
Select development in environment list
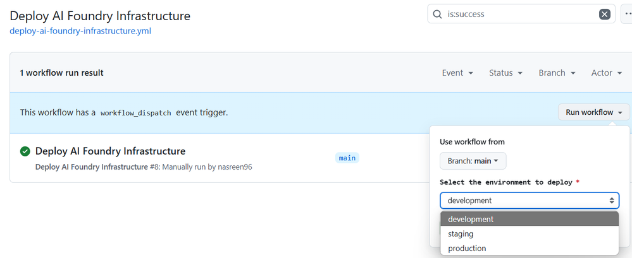tap(530, 219)
